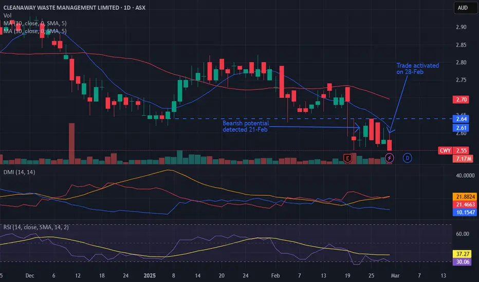Click the dividend 'D' marker icon
The height and width of the screenshot is (282, 479).
[407, 158]
